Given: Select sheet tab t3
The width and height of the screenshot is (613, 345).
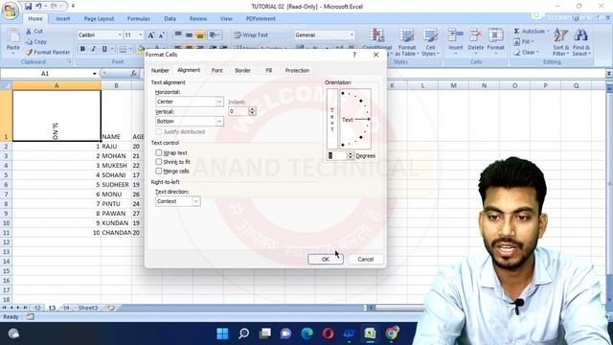Looking at the screenshot, I should (x=52, y=308).
